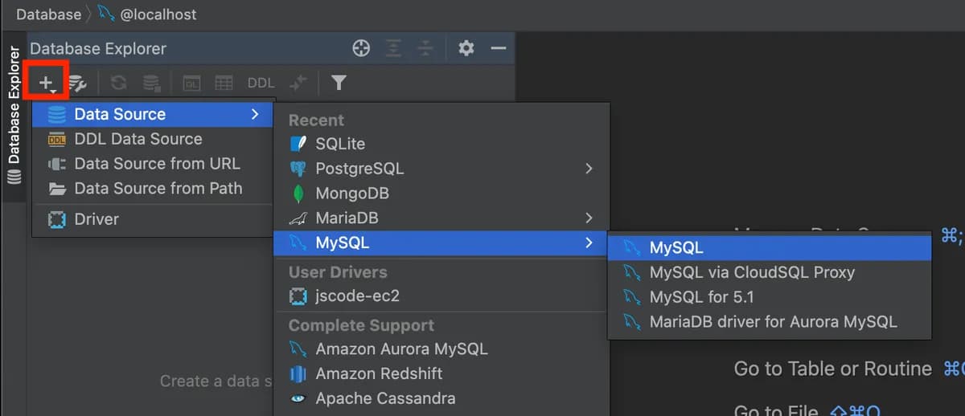Image resolution: width=965 pixels, height=416 pixels.
Task: Click the DDL Data Source icon
Action: [57, 139]
